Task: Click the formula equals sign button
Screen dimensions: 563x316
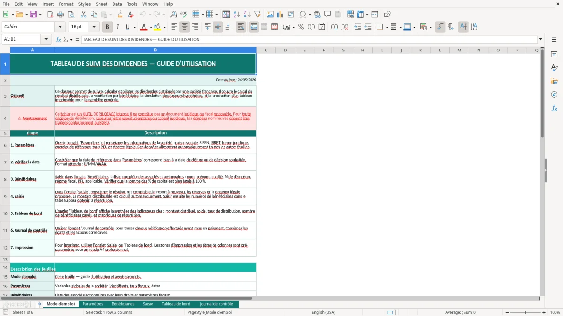Action: pyautogui.click(x=77, y=39)
